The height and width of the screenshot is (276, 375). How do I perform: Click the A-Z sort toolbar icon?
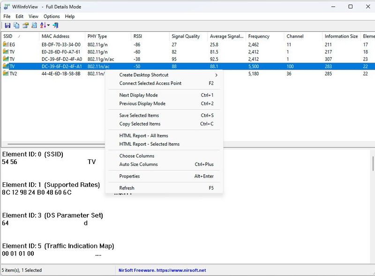pyautogui.click(x=43, y=25)
